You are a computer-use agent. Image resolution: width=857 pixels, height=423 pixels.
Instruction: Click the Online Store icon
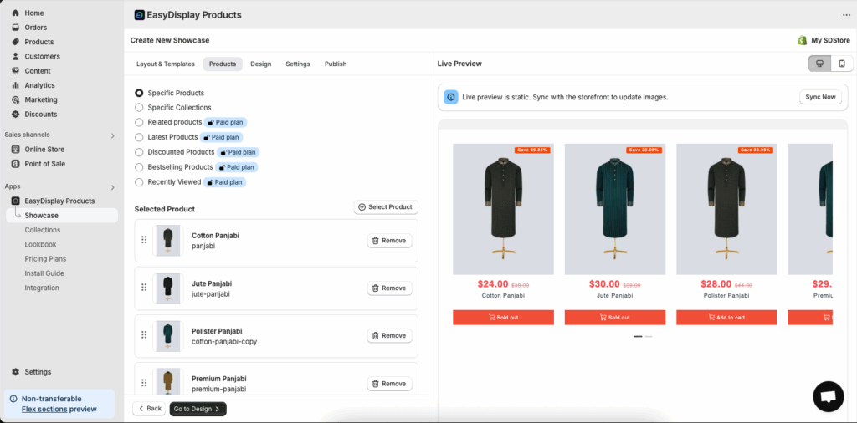coord(15,149)
